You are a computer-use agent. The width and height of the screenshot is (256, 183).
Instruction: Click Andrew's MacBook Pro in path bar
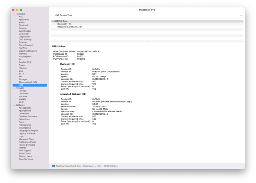coord(68,166)
